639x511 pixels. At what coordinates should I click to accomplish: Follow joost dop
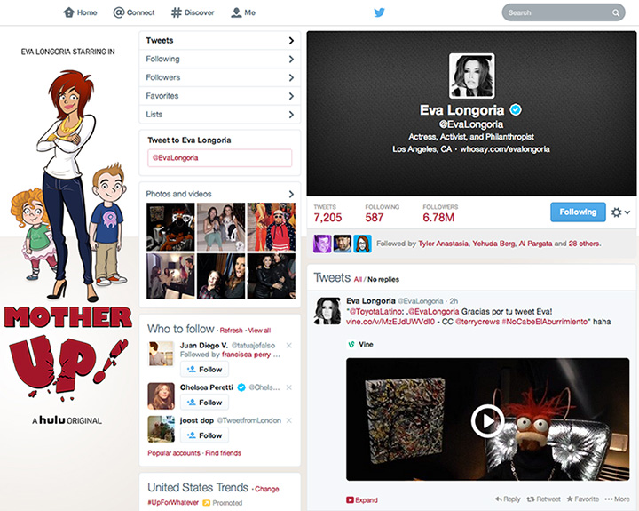(205, 435)
